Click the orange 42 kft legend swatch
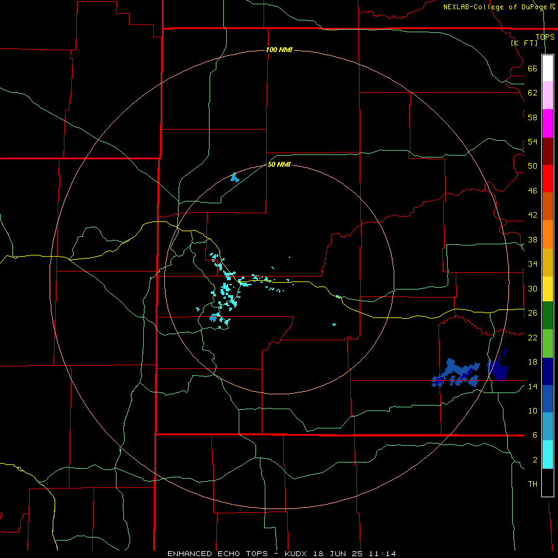Image resolution: width=558 pixels, height=558 pixels. tap(547, 234)
